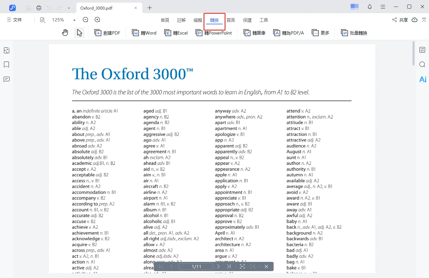Image resolution: width=429 pixels, height=278 pixels.
Task: Open a new tab with the plus button
Action: coord(149,8)
